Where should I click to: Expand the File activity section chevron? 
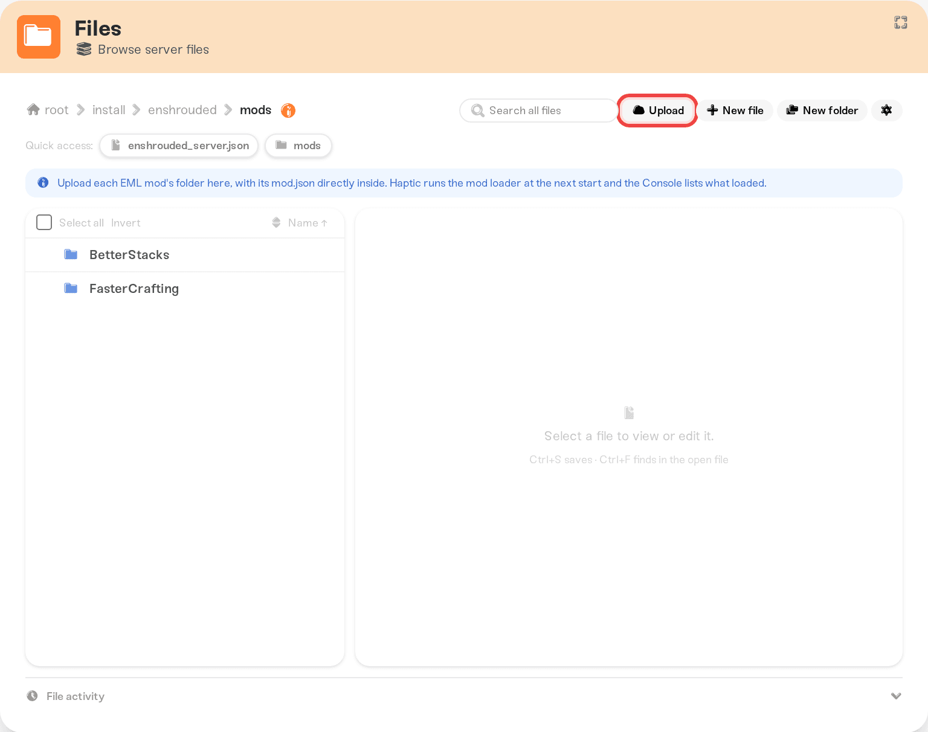click(896, 696)
